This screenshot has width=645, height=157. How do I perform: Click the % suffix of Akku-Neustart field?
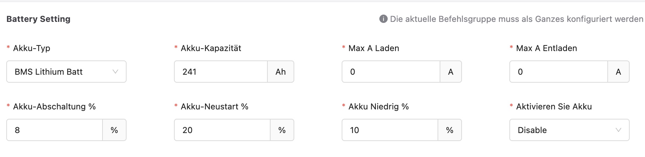click(x=282, y=130)
